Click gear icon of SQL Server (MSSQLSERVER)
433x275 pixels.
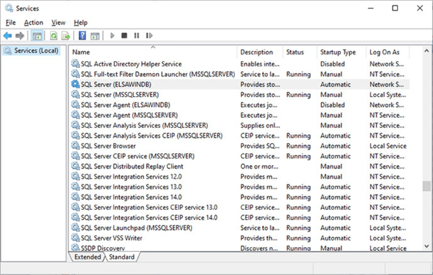pos(75,94)
